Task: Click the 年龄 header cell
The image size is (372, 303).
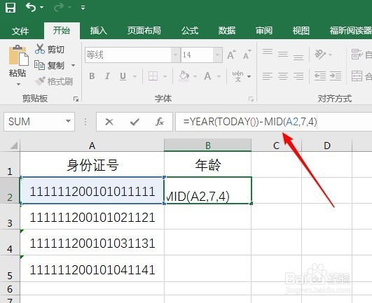Action: (x=207, y=165)
